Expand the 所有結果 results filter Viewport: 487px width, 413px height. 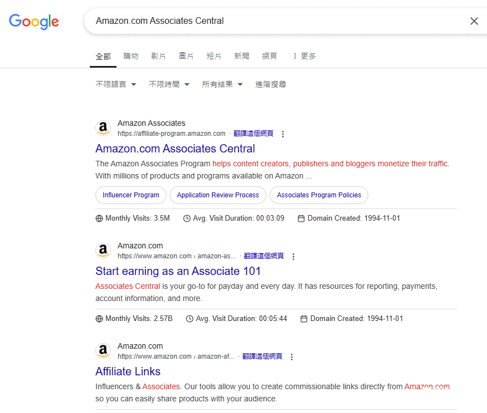(x=222, y=84)
